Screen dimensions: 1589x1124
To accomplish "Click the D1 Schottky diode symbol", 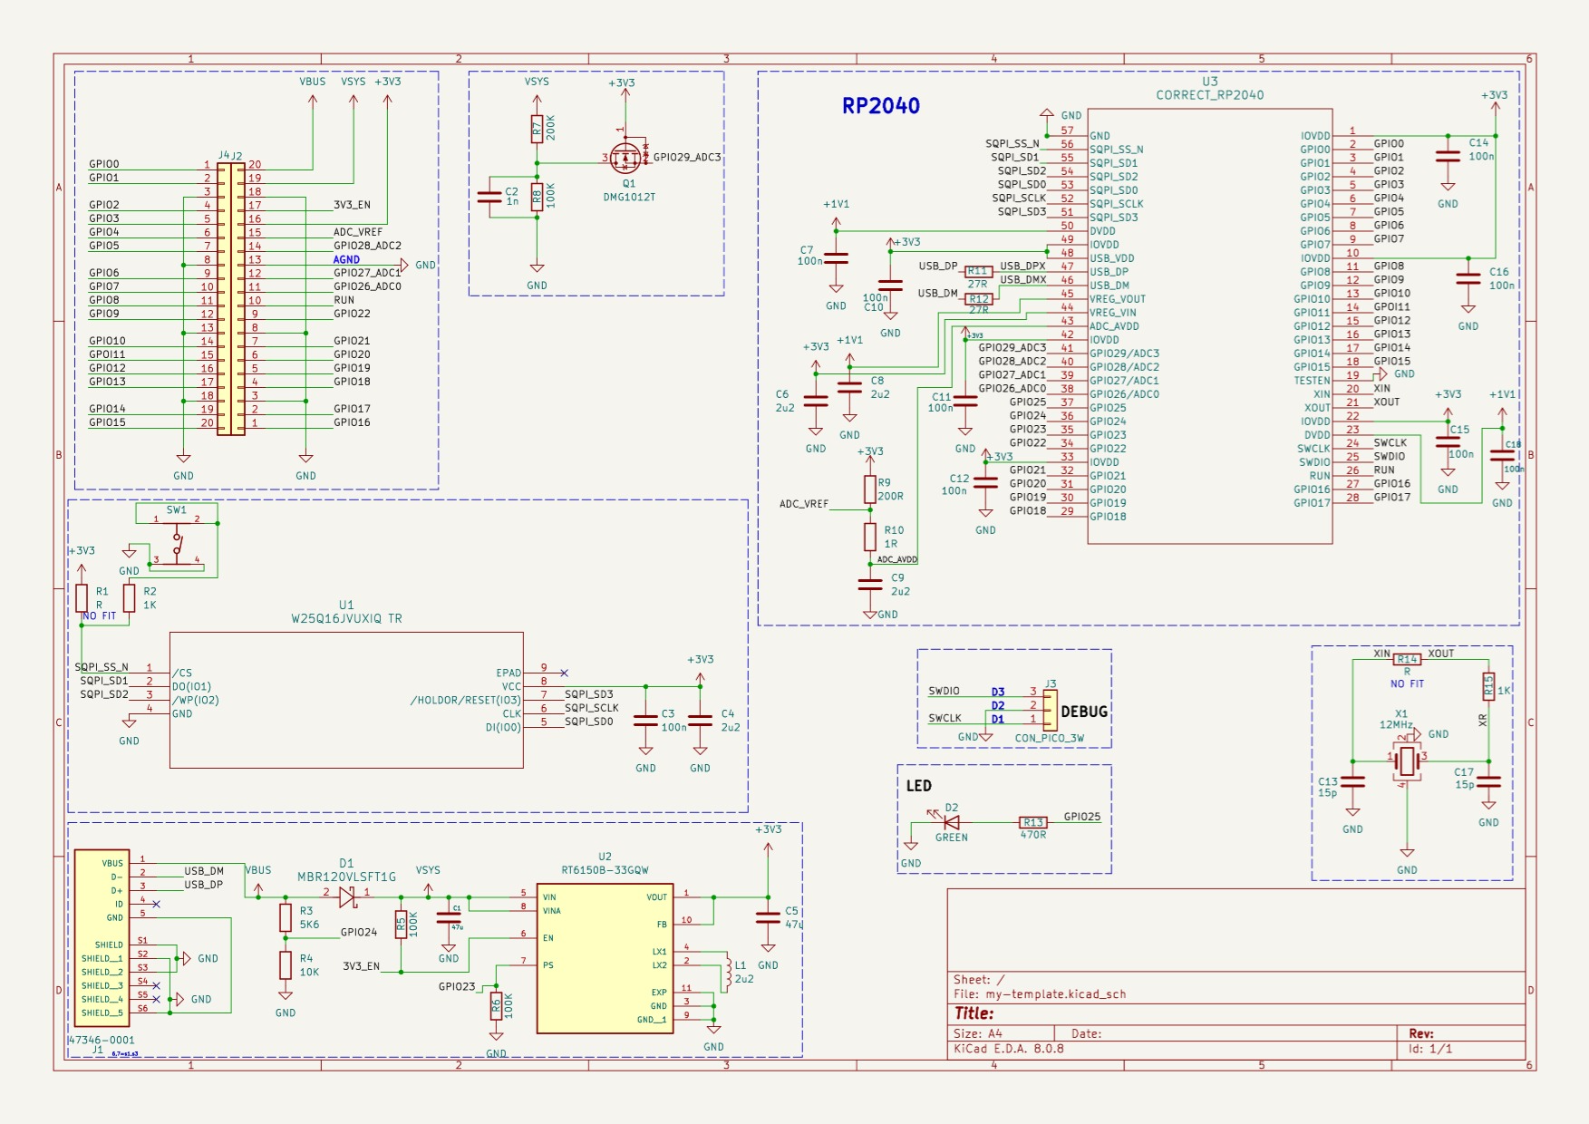I will pyautogui.click(x=347, y=897).
